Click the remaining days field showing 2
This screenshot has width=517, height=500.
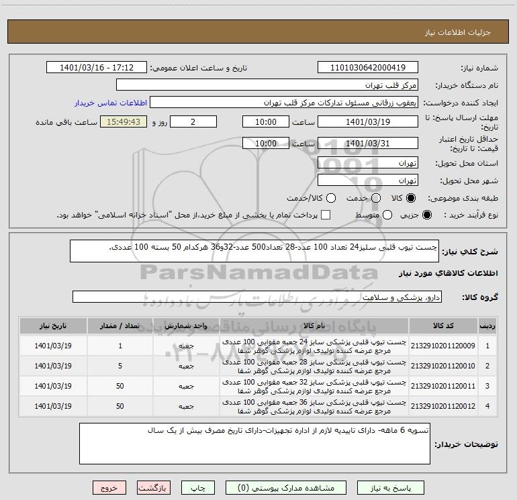tap(193, 121)
